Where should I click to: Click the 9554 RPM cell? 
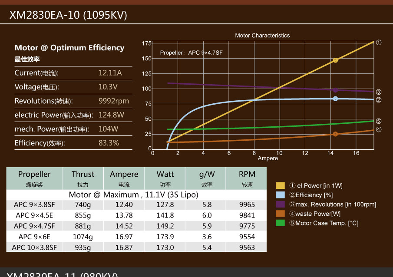point(247,237)
